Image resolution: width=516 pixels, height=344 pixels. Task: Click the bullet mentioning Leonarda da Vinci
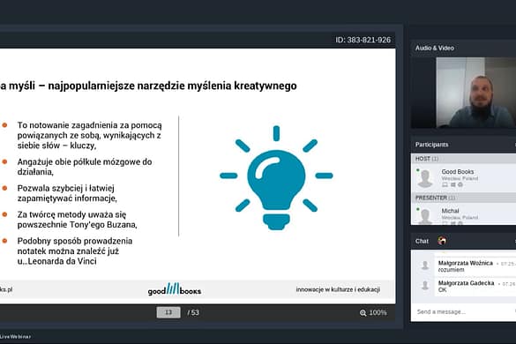[75, 251]
